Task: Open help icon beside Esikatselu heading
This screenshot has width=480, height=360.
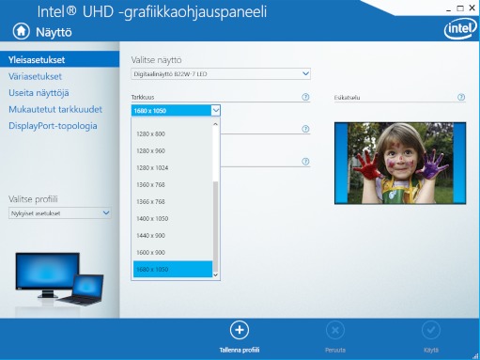Action: (461, 97)
